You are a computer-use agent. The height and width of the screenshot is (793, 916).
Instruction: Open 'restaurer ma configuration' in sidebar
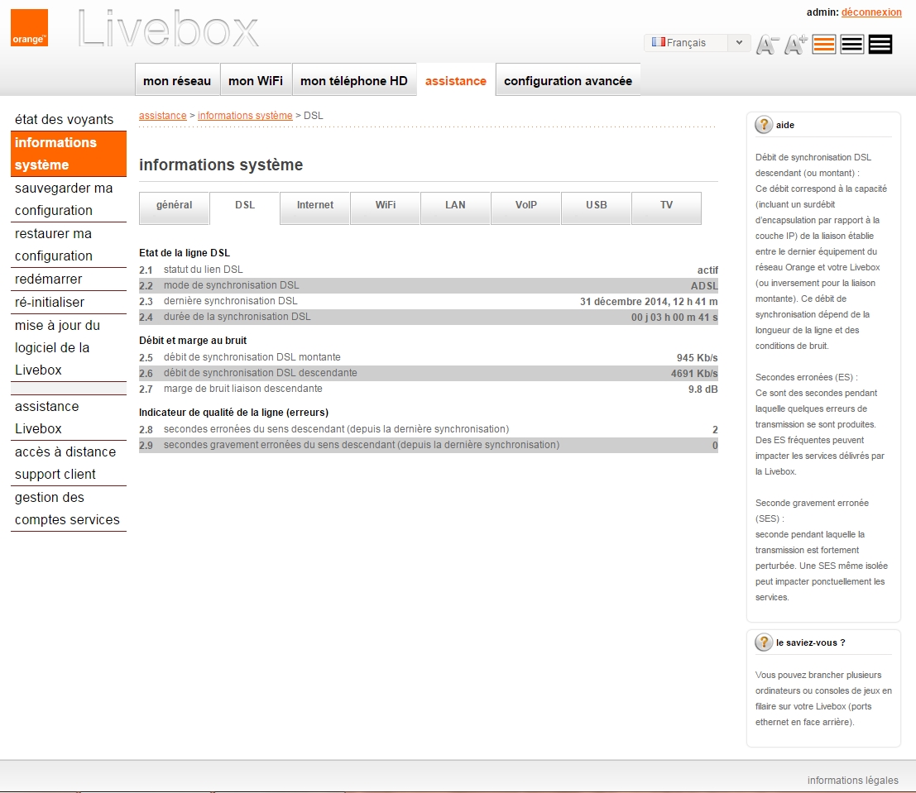click(x=69, y=245)
